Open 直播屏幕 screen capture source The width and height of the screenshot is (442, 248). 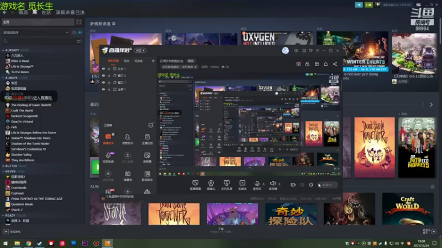click(x=195, y=185)
